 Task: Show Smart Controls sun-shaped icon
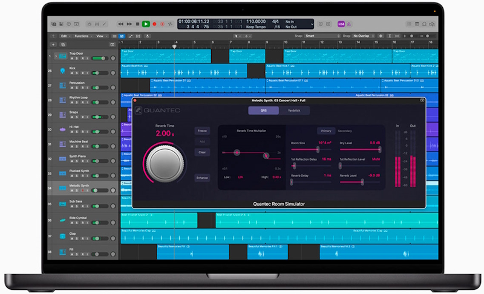[x=89, y=24]
